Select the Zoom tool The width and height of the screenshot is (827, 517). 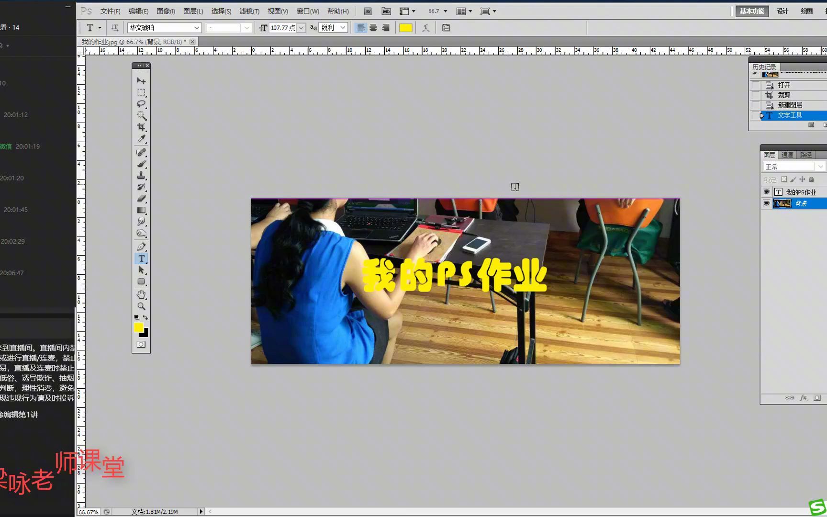pyautogui.click(x=141, y=306)
